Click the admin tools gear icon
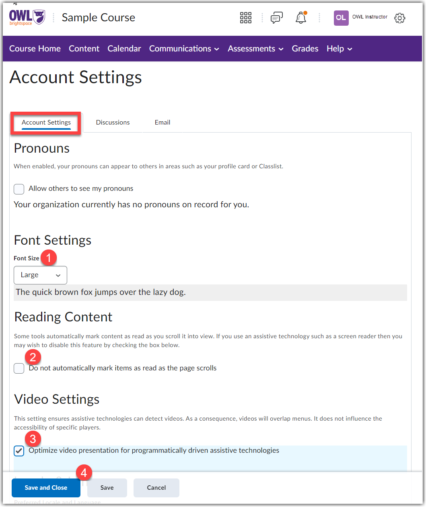Image resolution: width=426 pixels, height=507 pixels. click(399, 18)
